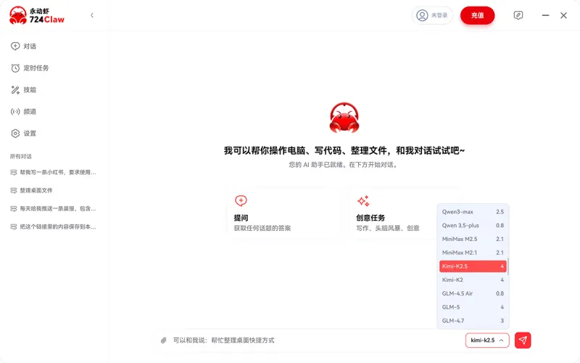Click the model list scrollbar thumb
Screen dimensions: 580x363
coord(508,266)
